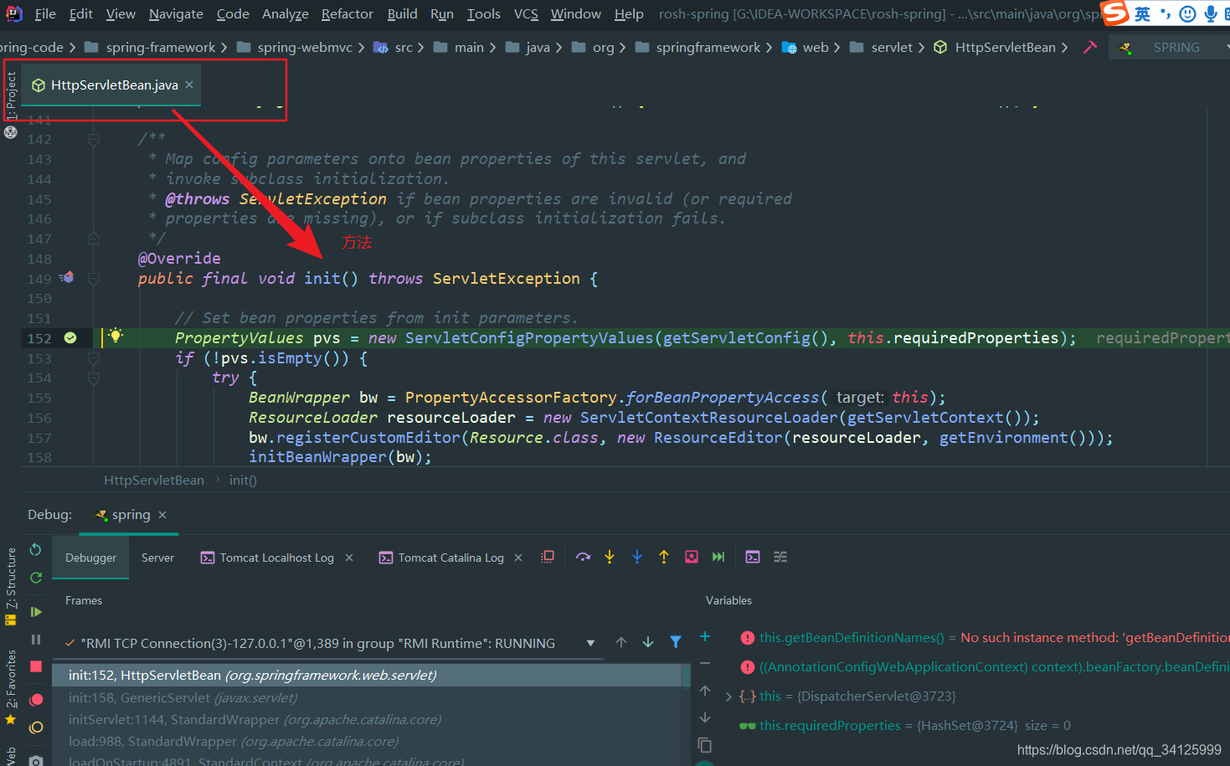The image size is (1230, 766).
Task: Open the Navigate menu
Action: [x=176, y=13]
